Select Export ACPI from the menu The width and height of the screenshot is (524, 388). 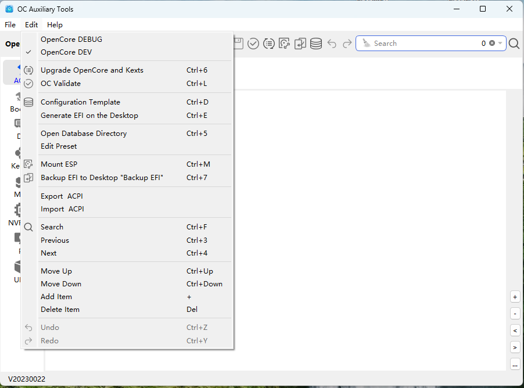click(x=62, y=196)
